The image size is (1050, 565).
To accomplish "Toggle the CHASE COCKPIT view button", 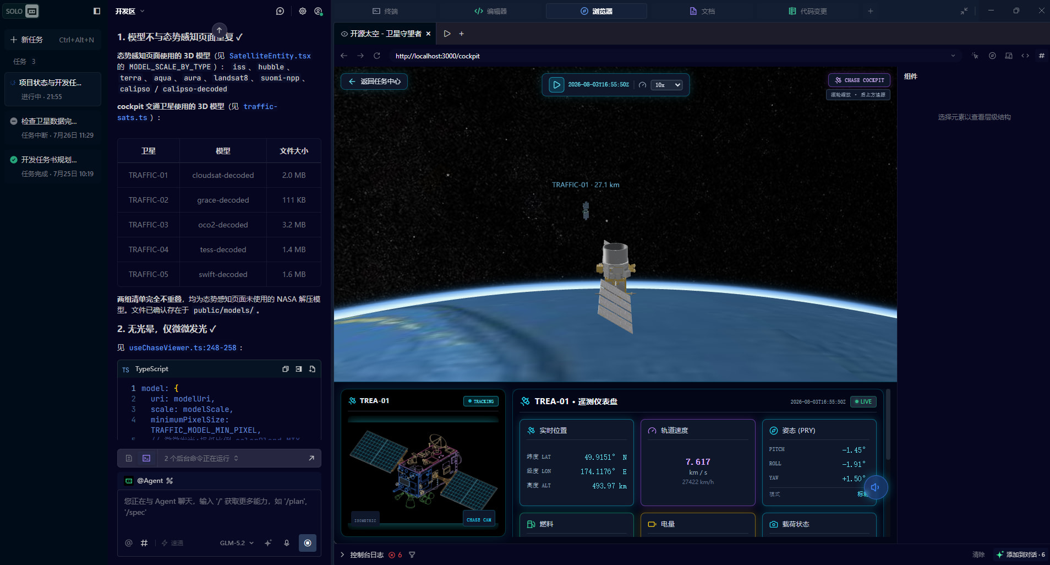I will pos(859,80).
